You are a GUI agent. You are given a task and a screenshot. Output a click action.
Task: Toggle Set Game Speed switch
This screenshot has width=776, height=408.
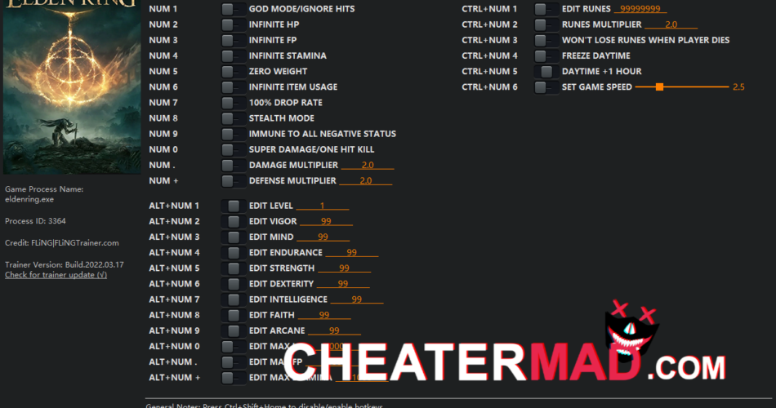pos(546,87)
